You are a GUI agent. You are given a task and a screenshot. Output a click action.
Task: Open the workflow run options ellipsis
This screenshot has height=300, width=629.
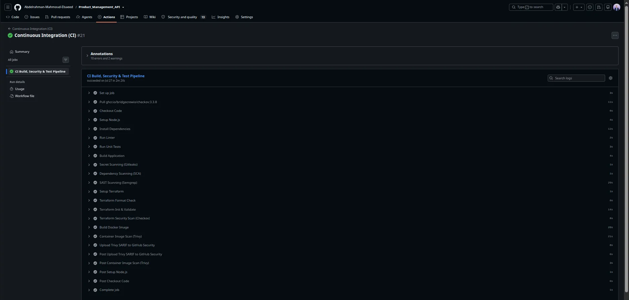[615, 35]
